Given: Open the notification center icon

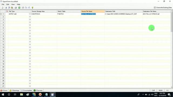Looking at the screenshot, I should 169,95.
